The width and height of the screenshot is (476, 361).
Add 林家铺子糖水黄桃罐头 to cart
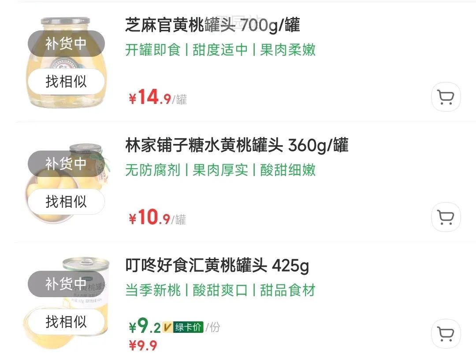pos(446,217)
